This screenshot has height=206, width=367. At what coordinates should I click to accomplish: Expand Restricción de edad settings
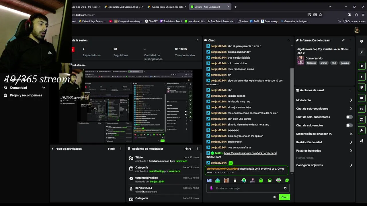click(351, 142)
